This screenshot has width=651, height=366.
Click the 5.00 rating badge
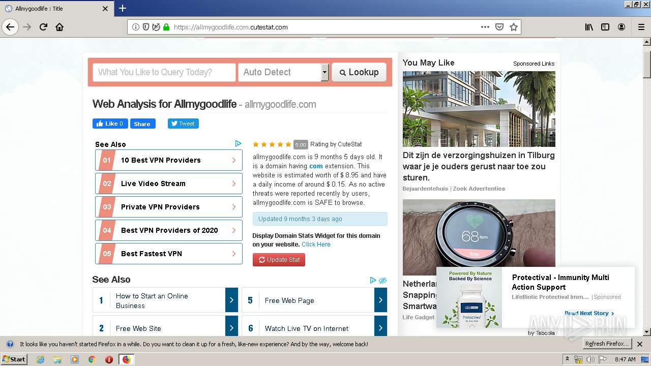click(x=301, y=144)
